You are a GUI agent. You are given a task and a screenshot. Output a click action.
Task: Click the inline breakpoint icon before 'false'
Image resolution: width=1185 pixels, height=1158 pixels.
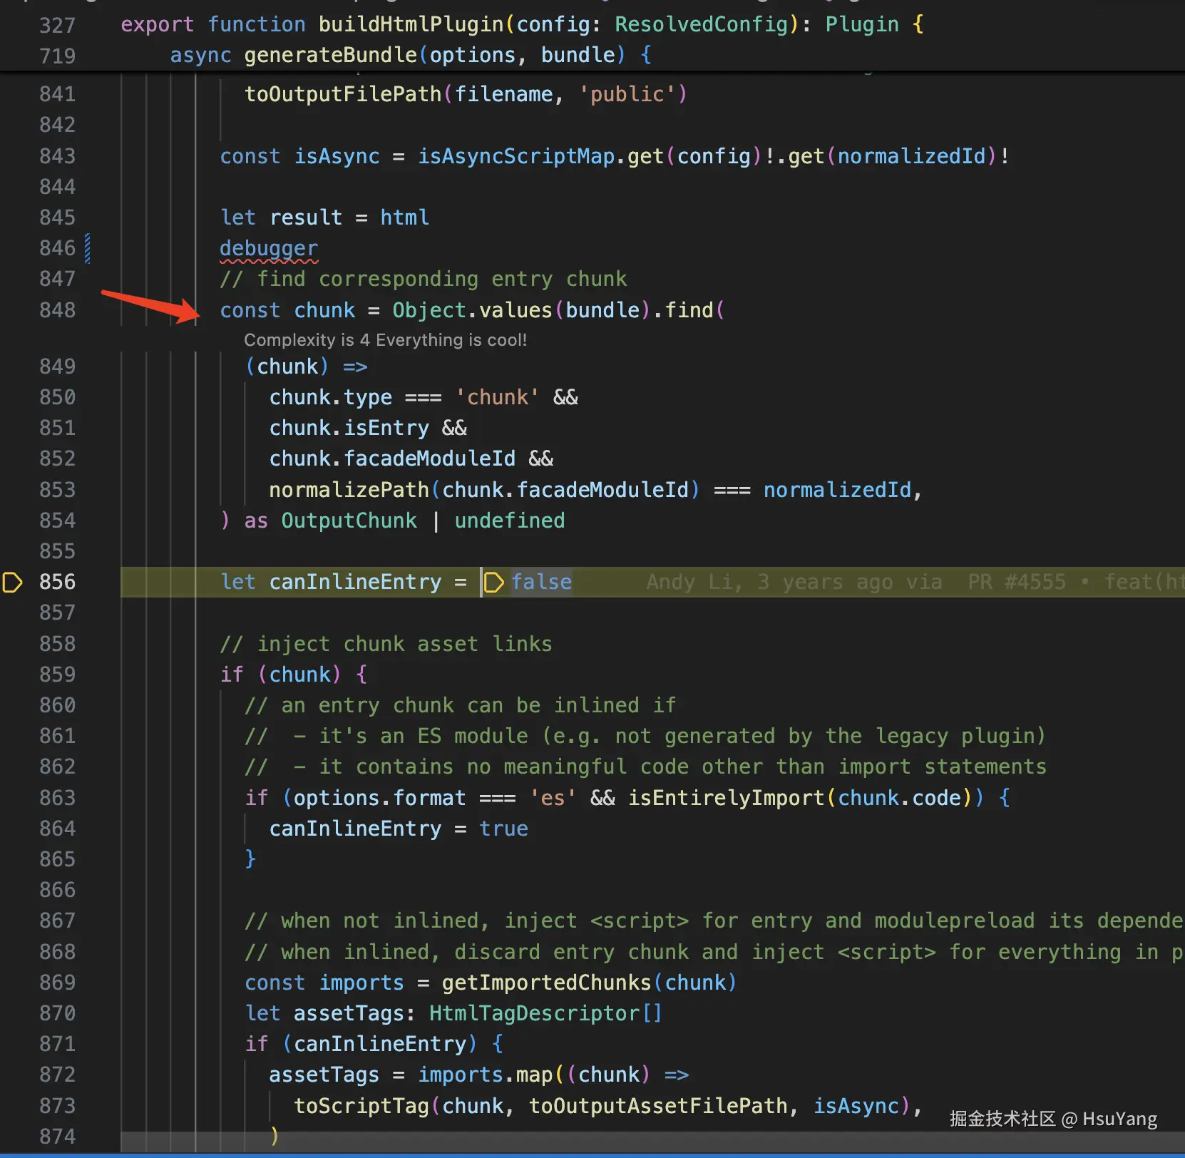[493, 582]
